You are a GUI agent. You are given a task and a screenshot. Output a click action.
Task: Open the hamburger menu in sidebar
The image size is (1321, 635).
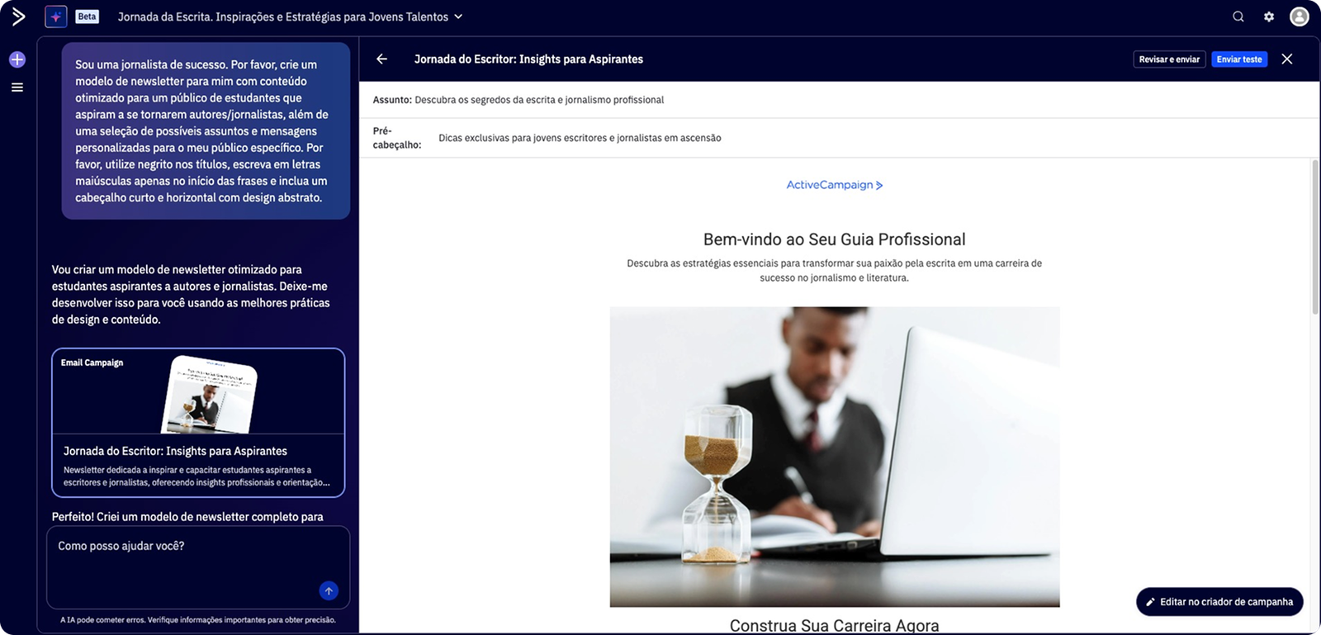17,88
